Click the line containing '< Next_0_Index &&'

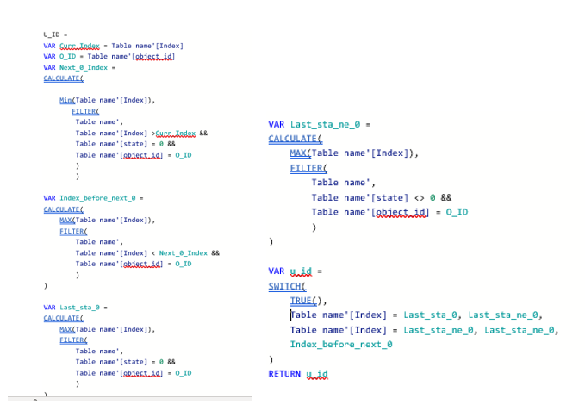[147, 253]
